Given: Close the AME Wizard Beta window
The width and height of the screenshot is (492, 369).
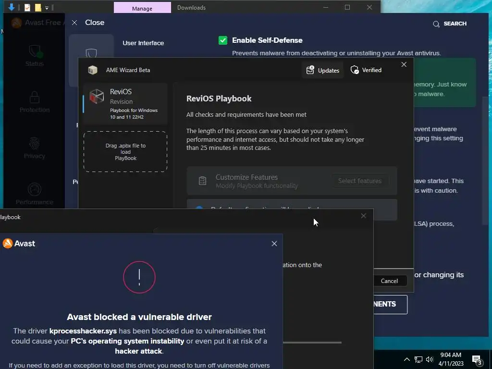Looking at the screenshot, I should [404, 64].
